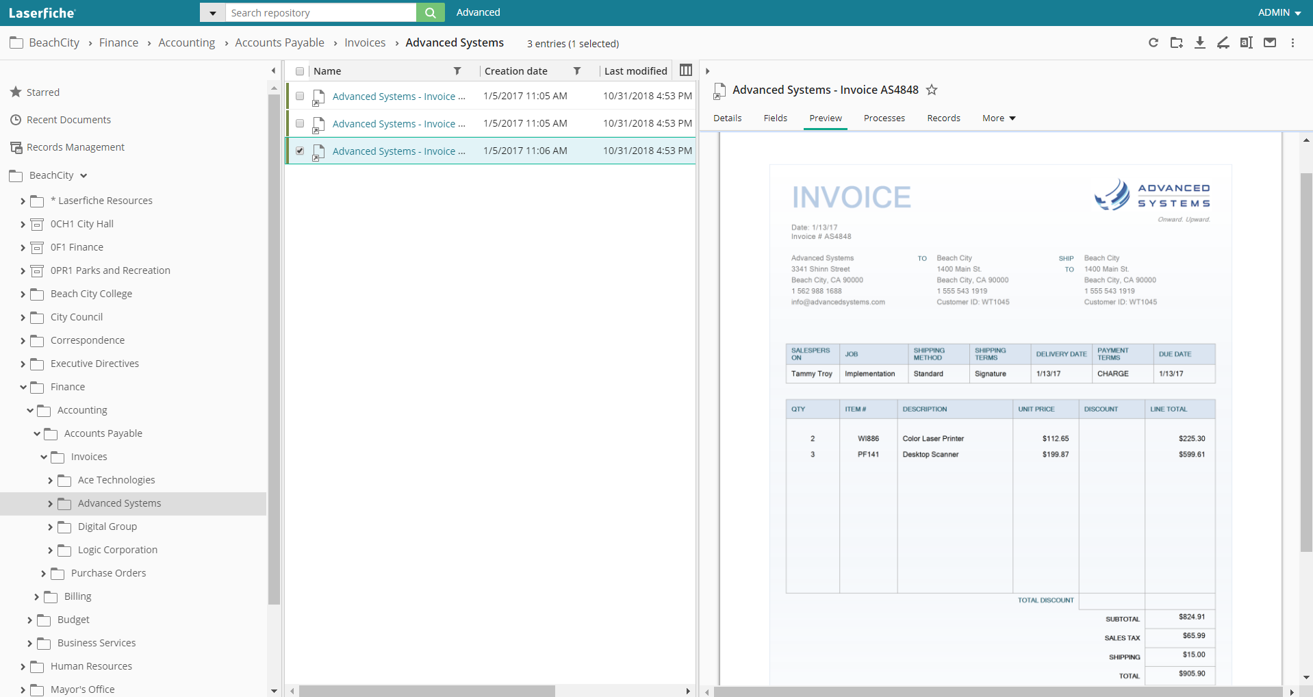Star the Advanced Systems Invoice AS4848

click(932, 90)
